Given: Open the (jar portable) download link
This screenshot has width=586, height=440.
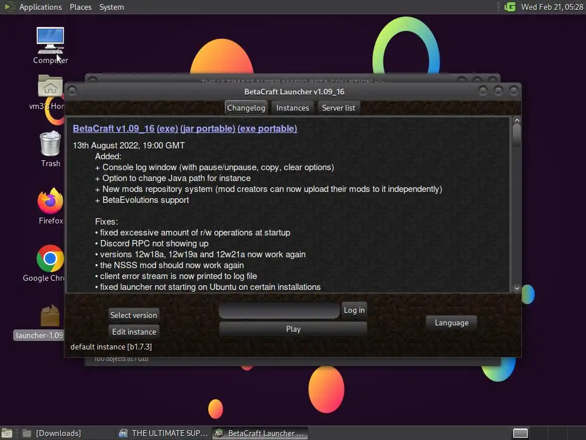Looking at the screenshot, I should (x=208, y=128).
